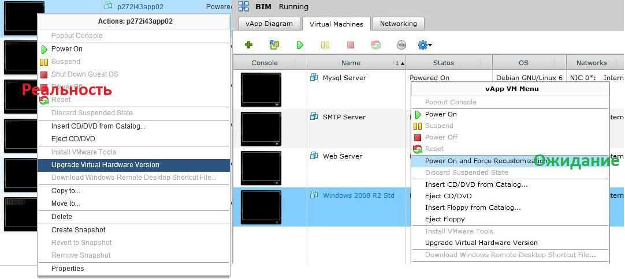Open the Web Server console thumbnail
This screenshot has height=279, width=625.
coord(261,168)
